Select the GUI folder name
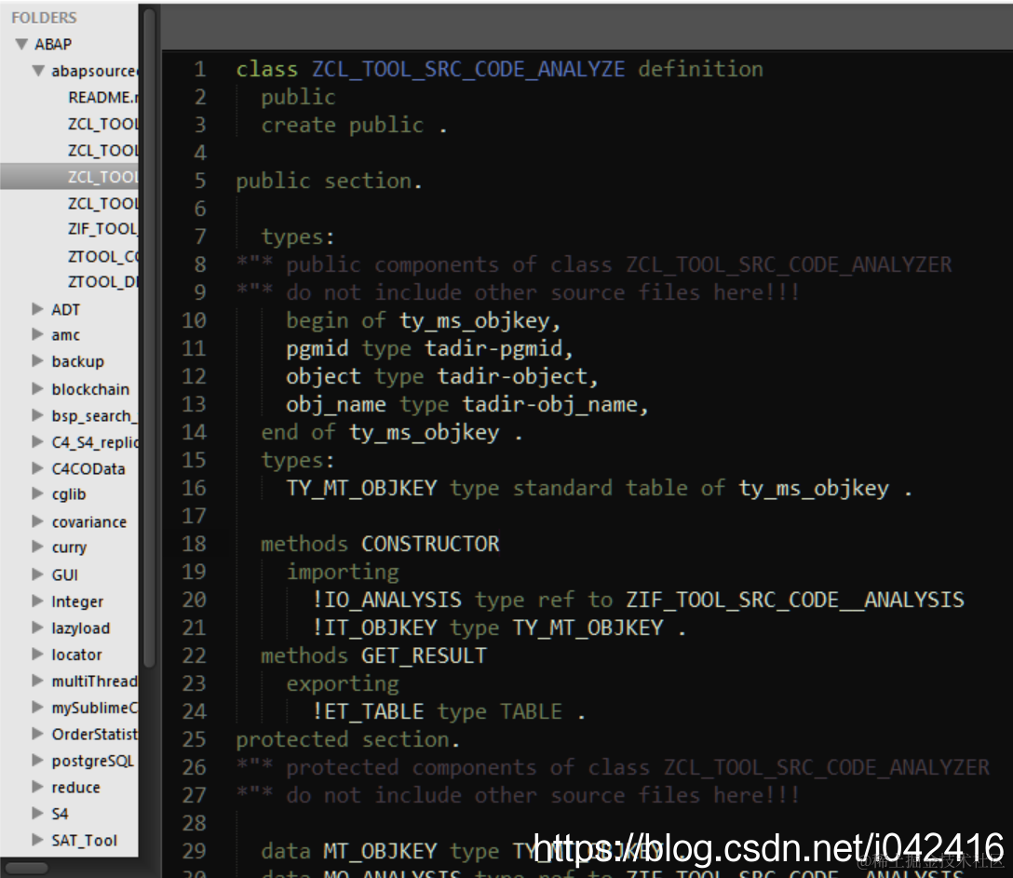The width and height of the screenshot is (1013, 878). pos(64,574)
